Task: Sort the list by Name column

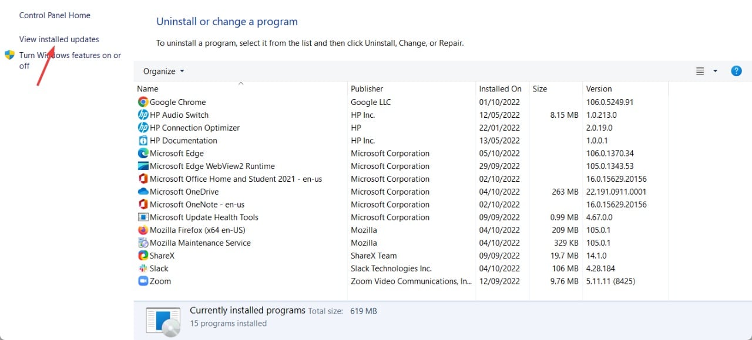Action: [147, 89]
